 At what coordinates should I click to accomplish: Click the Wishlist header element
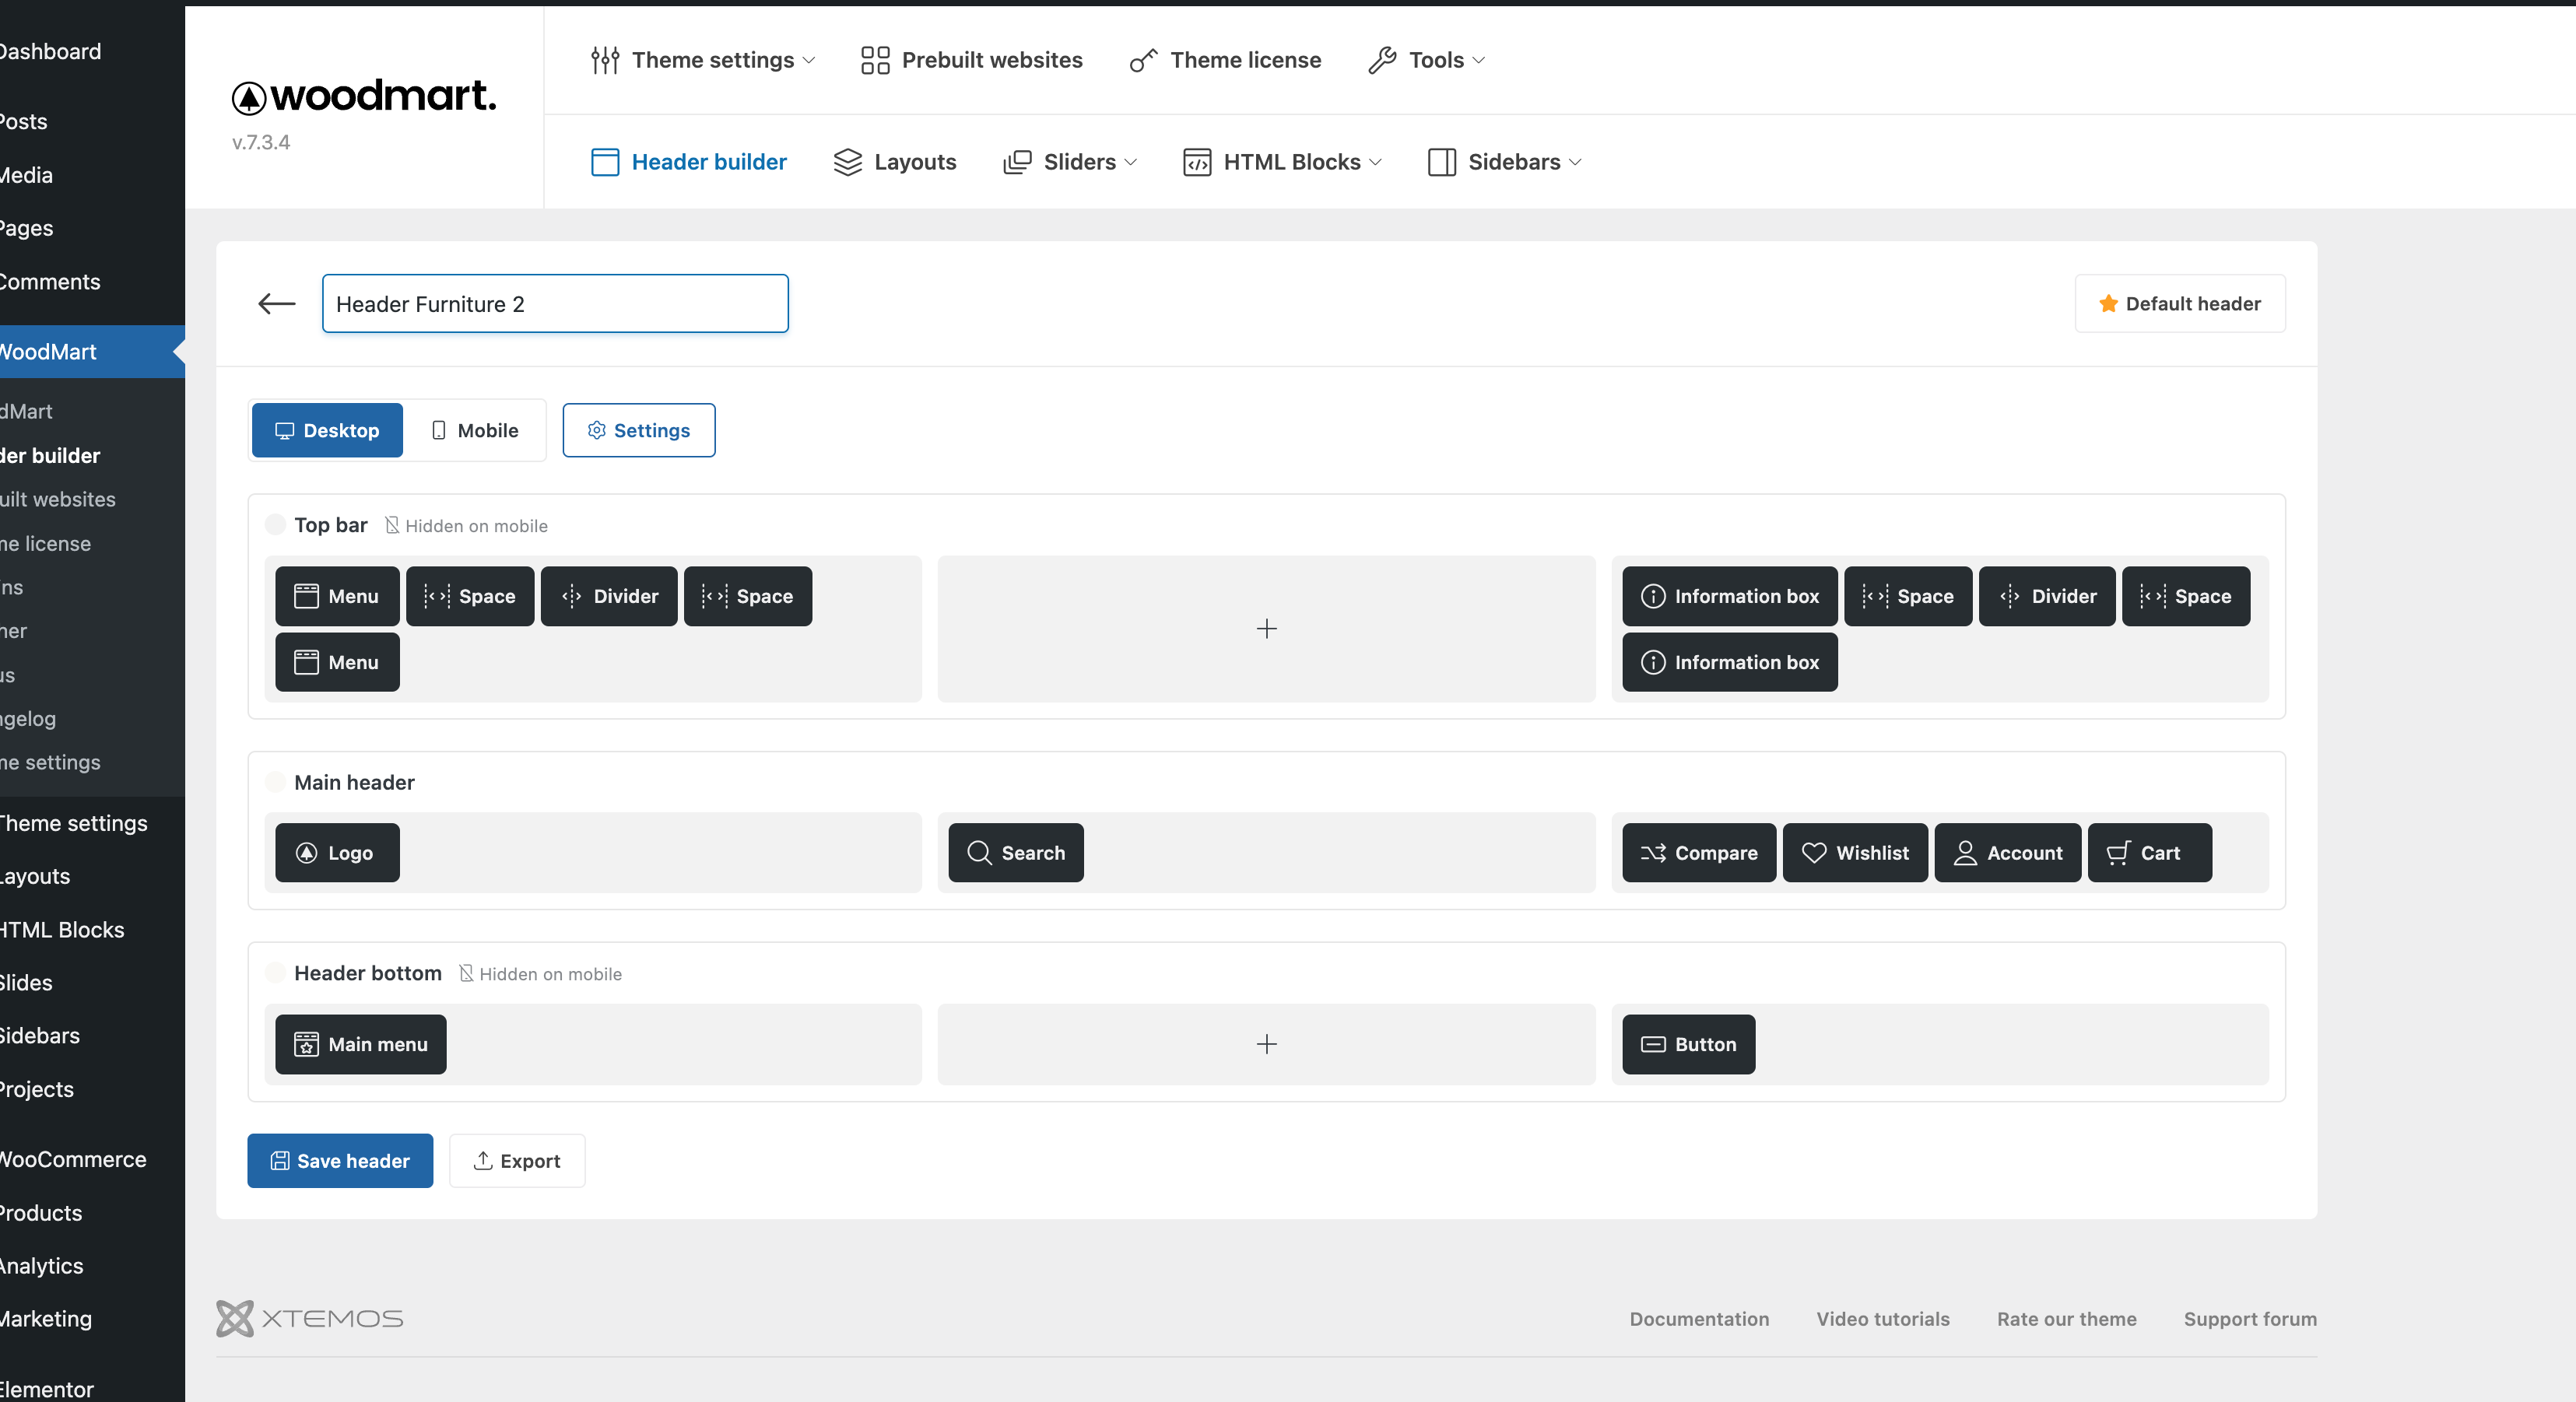[1855, 853]
